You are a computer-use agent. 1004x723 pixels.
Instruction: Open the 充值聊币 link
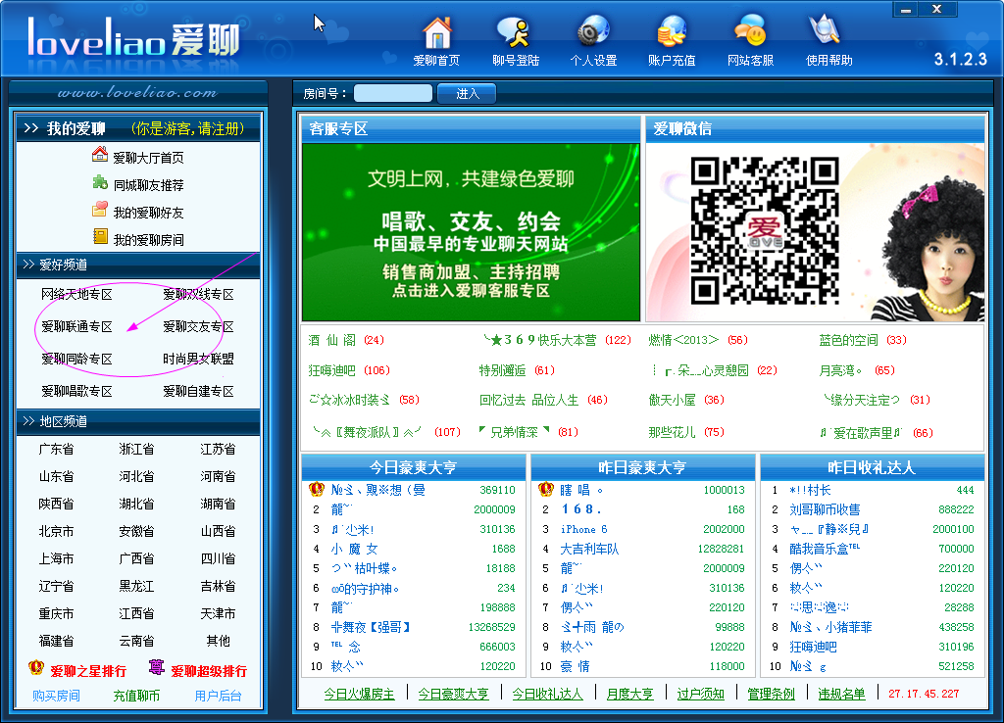tap(136, 697)
